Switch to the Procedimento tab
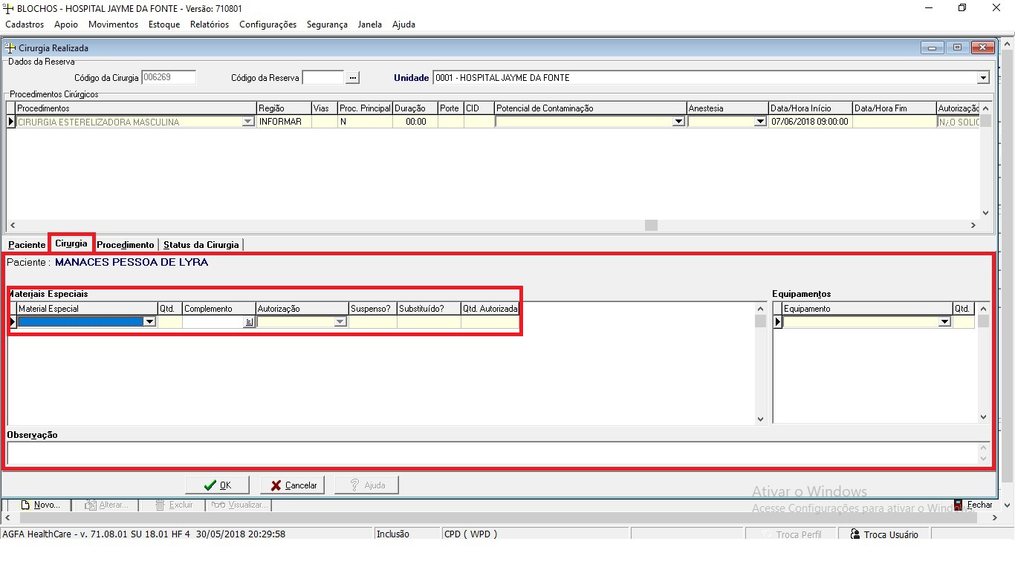The width and height of the screenshot is (1015, 570). 126,245
